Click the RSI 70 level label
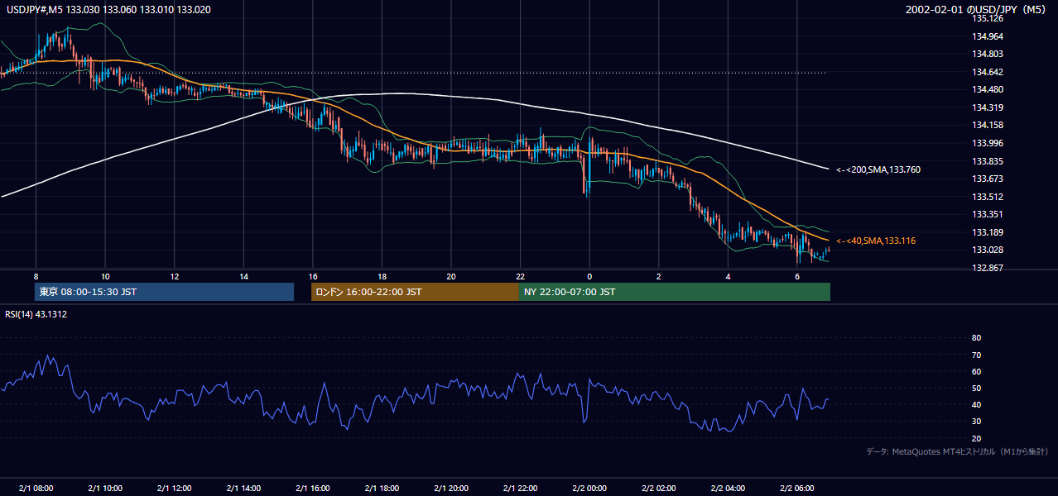This screenshot has height=496, width=1058. tap(977, 355)
